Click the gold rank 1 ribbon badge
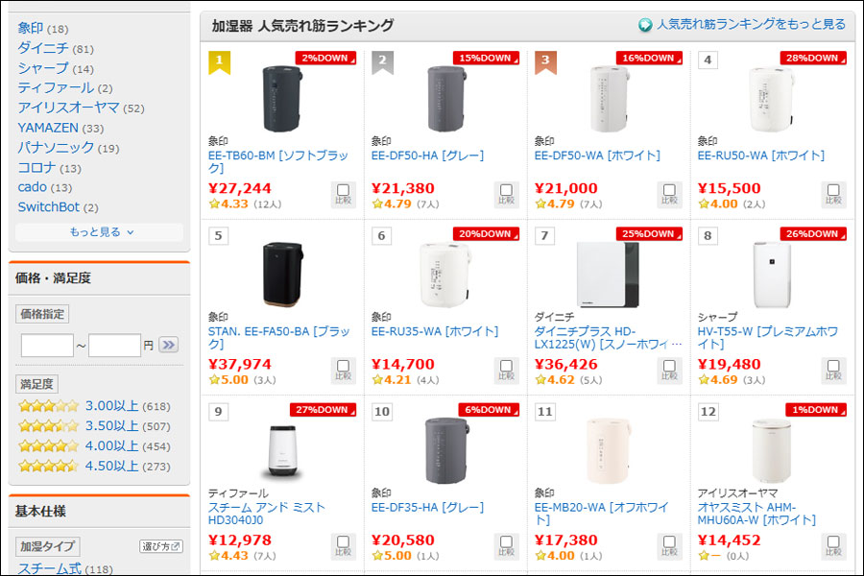The height and width of the screenshot is (576, 864). pyautogui.click(x=219, y=62)
